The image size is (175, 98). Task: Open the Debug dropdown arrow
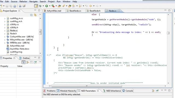click(x=43, y=6)
